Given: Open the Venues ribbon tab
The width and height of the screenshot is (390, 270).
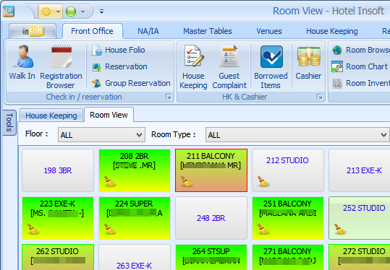Looking at the screenshot, I should 269,31.
